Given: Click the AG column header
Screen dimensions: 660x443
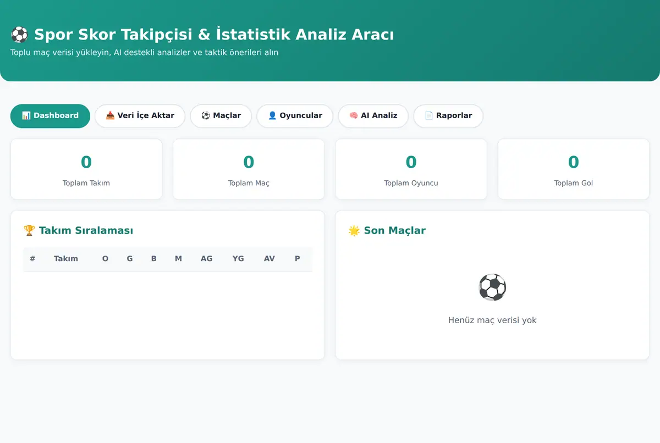Looking at the screenshot, I should [x=206, y=258].
